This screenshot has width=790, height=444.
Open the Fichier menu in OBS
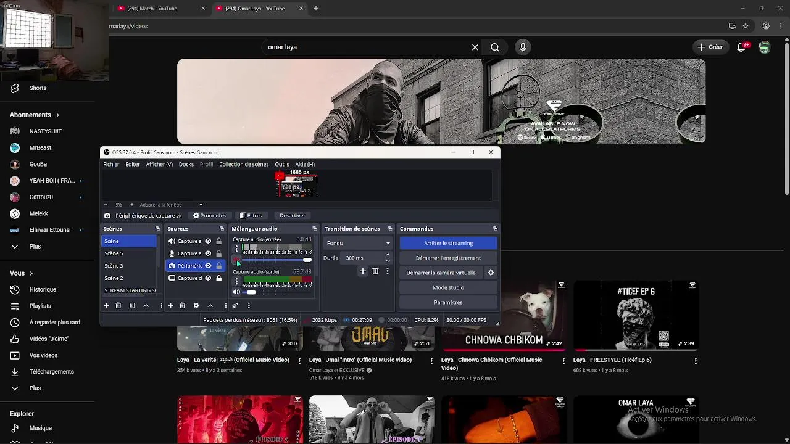click(x=111, y=164)
